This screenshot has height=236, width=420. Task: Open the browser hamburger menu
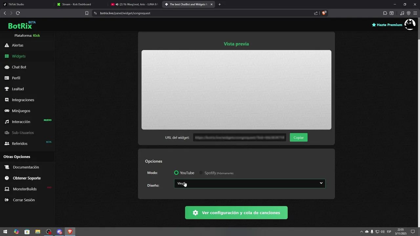pos(415,13)
